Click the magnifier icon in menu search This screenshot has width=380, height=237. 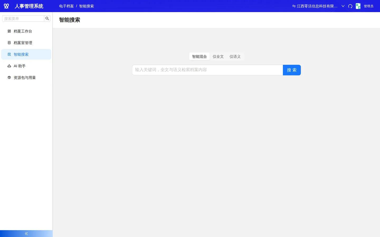tap(47, 18)
